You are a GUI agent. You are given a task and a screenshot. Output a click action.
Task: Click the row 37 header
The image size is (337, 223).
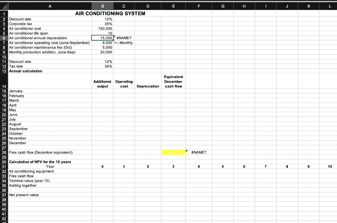[4, 195]
